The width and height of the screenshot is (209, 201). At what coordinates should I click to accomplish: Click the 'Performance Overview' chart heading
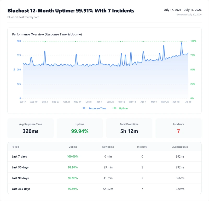click(47, 34)
